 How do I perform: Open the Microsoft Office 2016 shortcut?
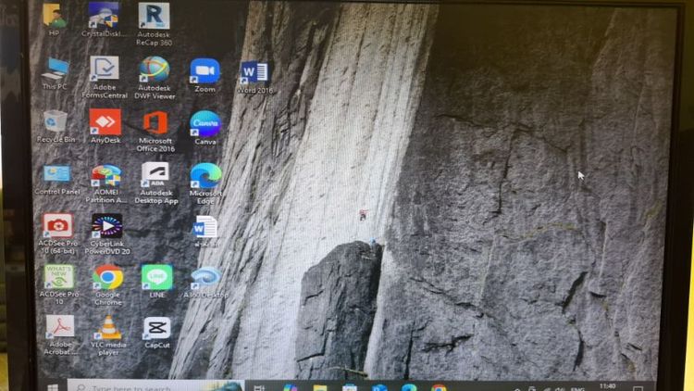[x=155, y=132]
